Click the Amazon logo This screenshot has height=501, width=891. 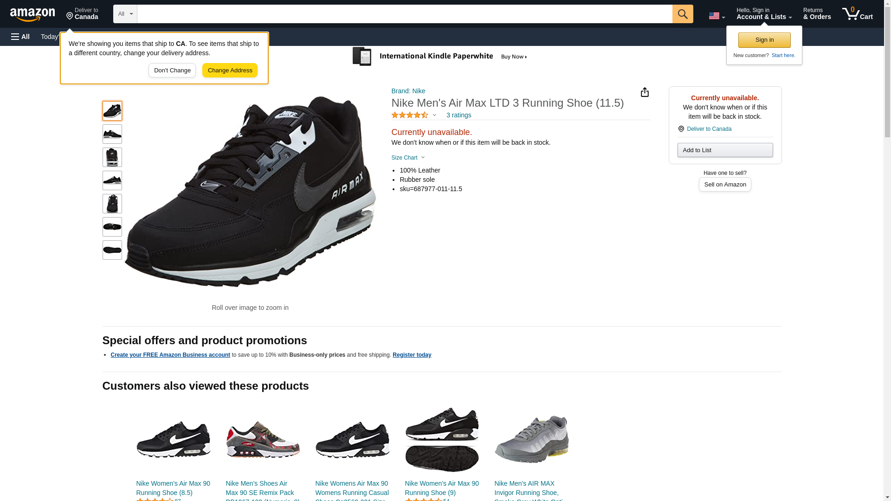(x=32, y=14)
